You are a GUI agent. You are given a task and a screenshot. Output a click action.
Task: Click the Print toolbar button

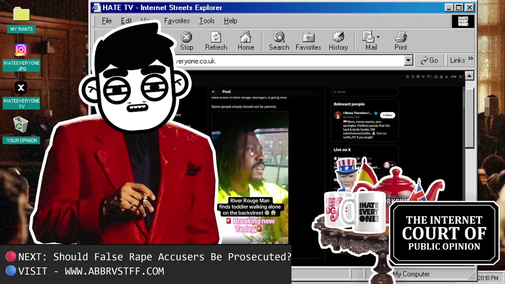point(400,41)
